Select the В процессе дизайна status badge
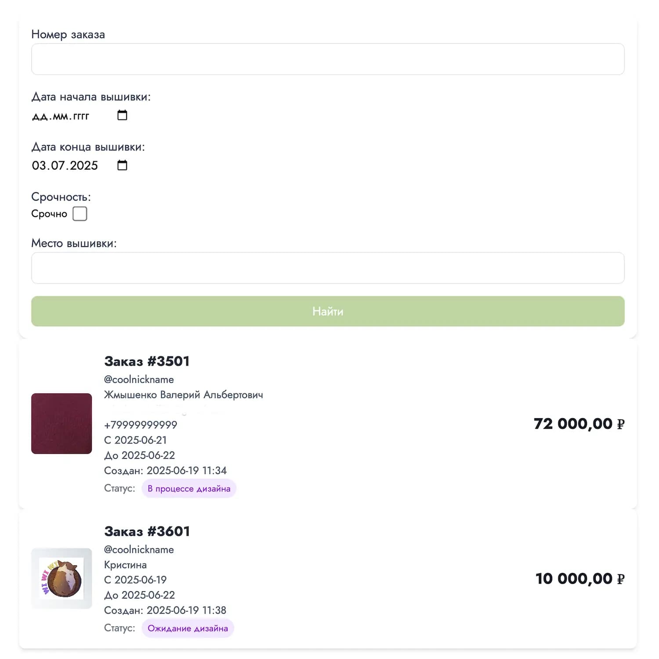This screenshot has width=659, height=659. click(x=189, y=489)
